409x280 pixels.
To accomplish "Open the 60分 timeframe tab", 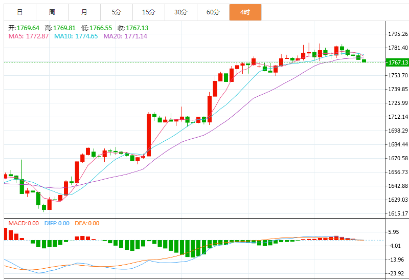I will point(213,12).
